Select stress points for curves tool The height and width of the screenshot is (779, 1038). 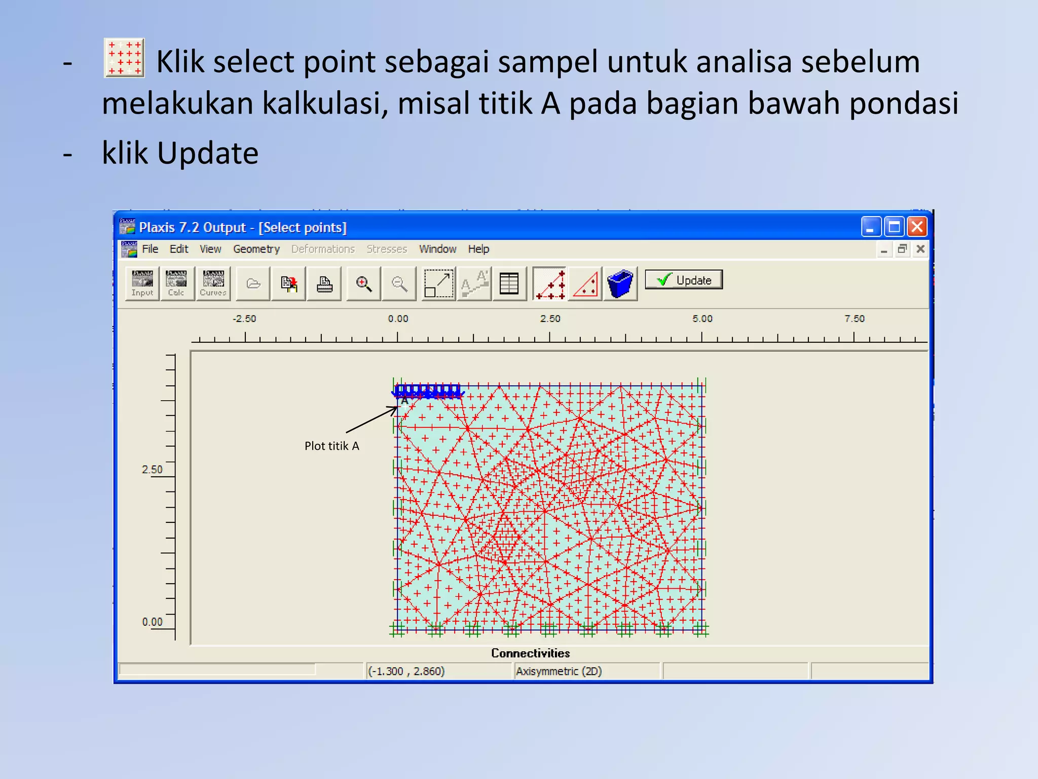(x=585, y=284)
